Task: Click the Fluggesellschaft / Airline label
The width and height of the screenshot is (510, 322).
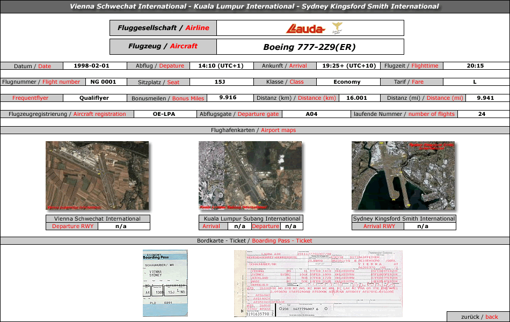Action: (x=163, y=28)
